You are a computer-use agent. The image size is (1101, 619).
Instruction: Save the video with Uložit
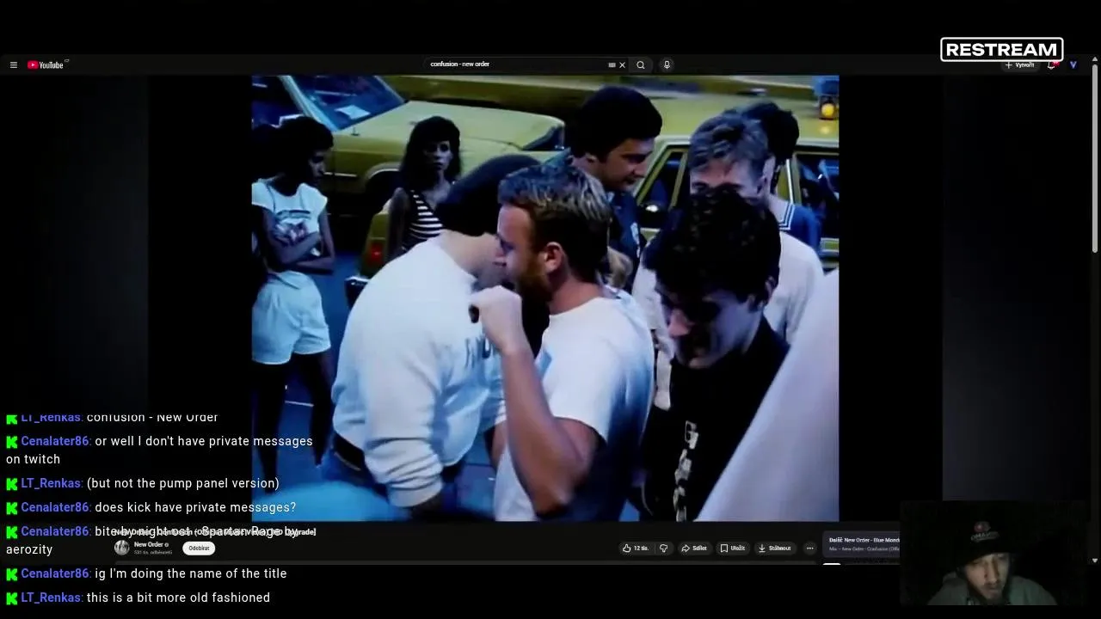pos(733,548)
